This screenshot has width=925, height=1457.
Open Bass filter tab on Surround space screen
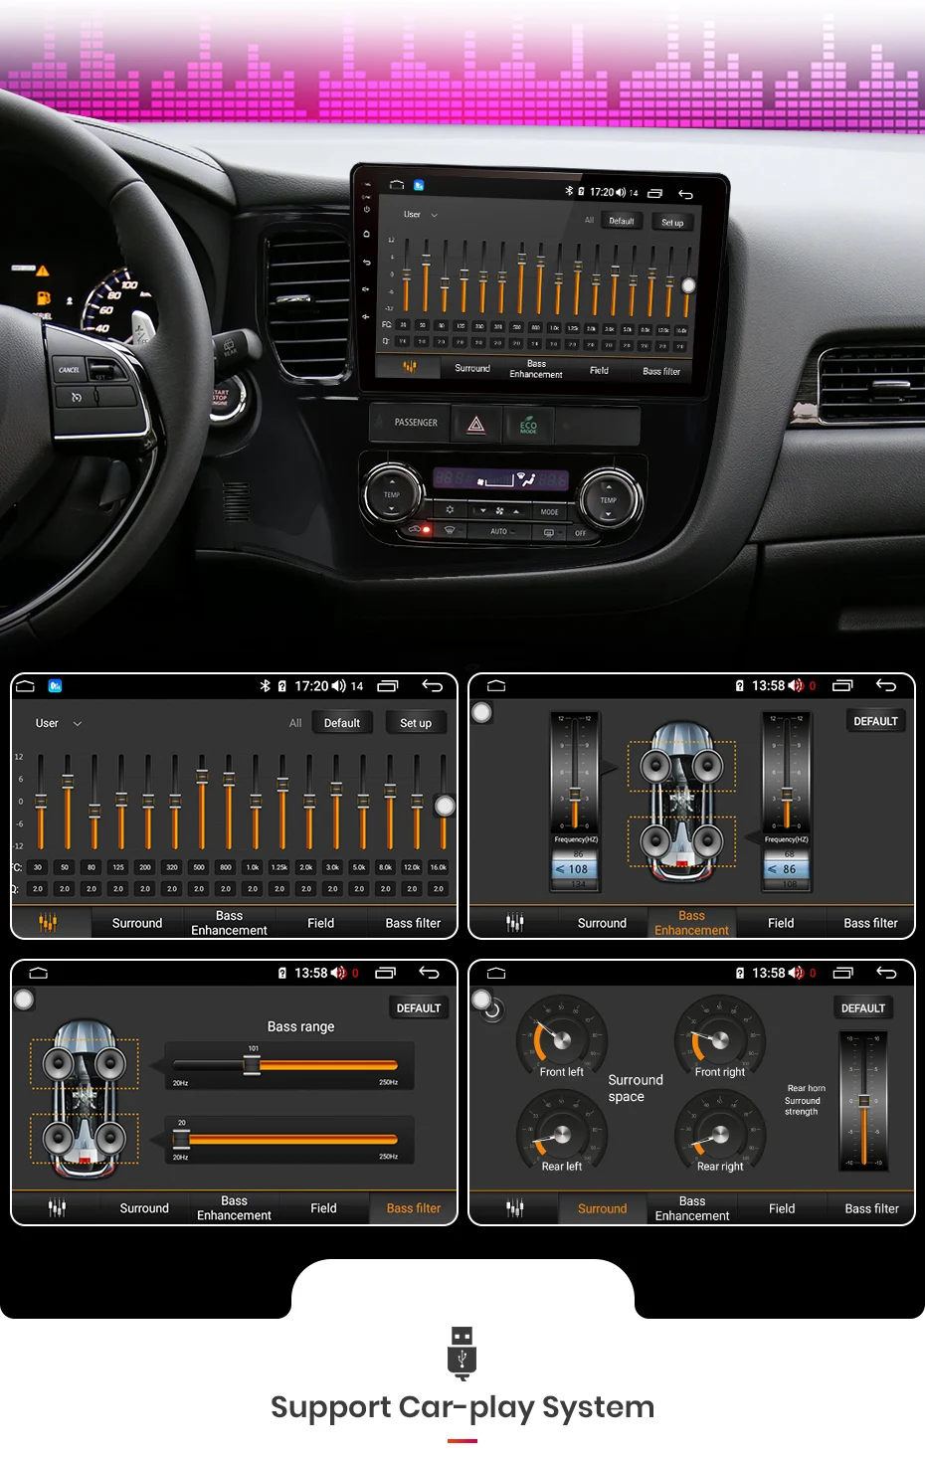click(x=872, y=1208)
